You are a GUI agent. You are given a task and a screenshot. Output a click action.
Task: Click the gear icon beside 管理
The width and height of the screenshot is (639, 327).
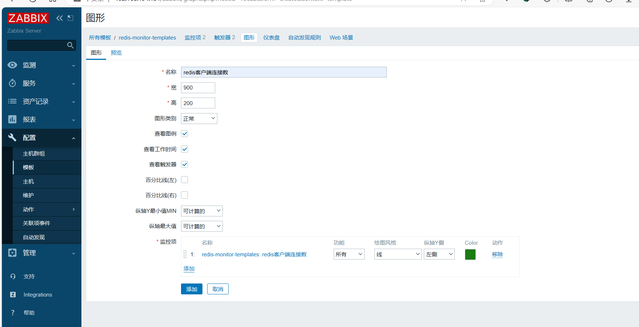12,253
